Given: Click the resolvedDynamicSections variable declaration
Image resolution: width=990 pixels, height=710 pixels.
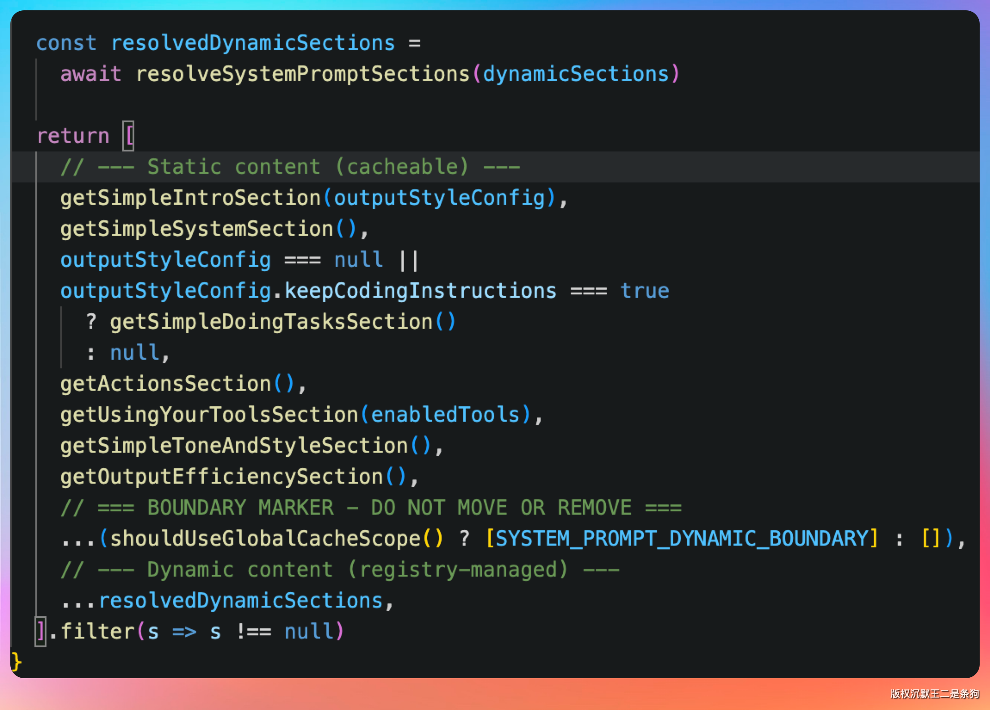Looking at the screenshot, I should [x=252, y=43].
